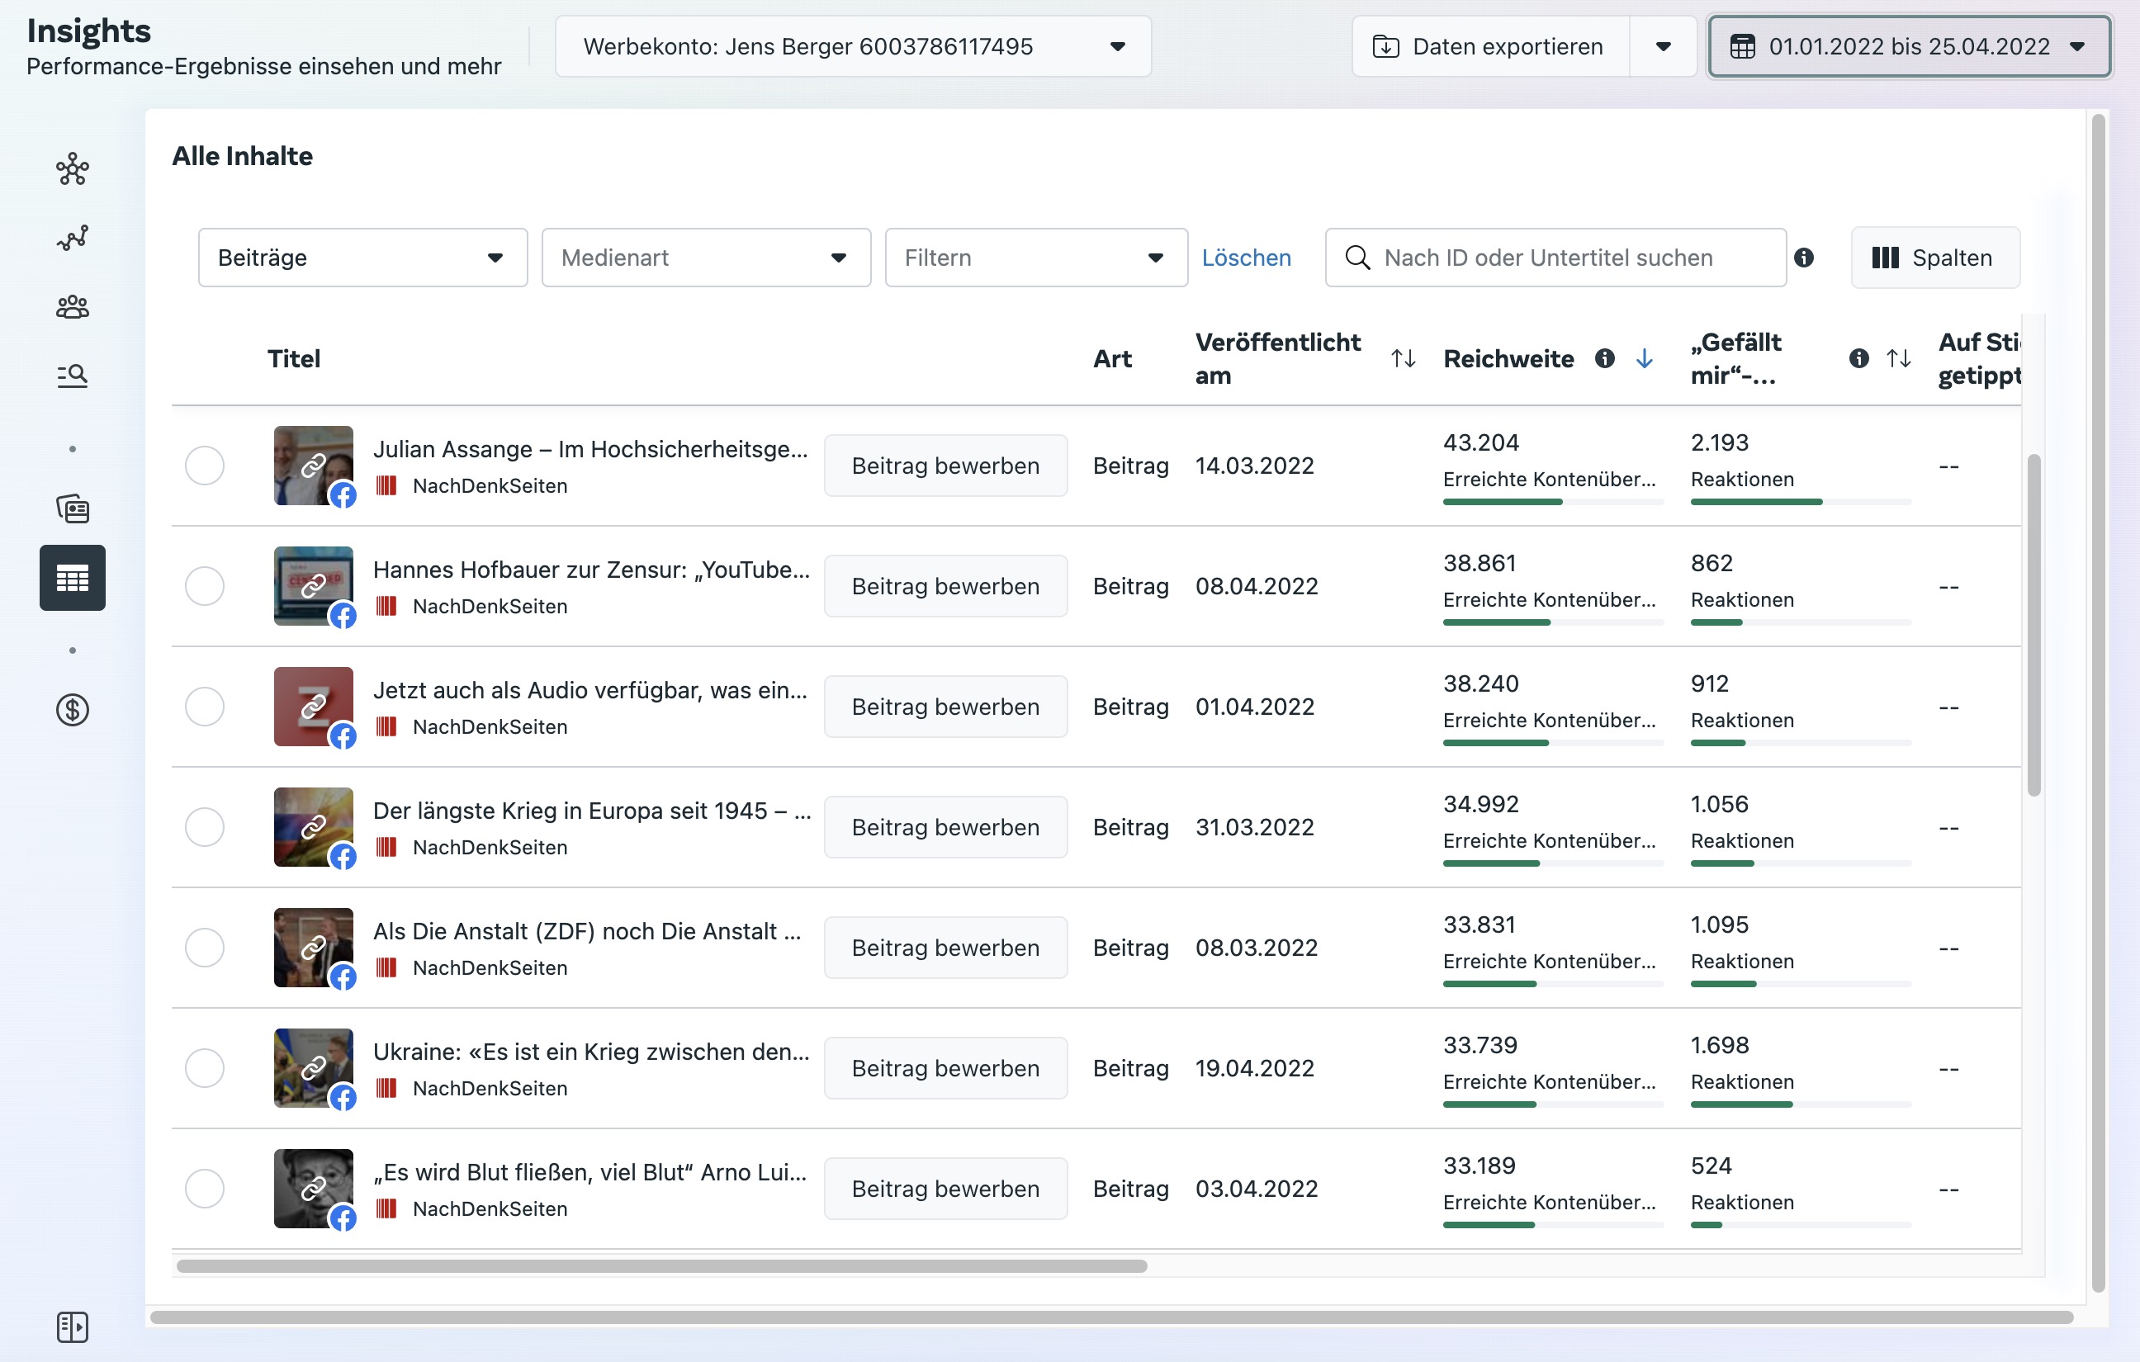Open the Spalten column settings button

pyautogui.click(x=1934, y=258)
